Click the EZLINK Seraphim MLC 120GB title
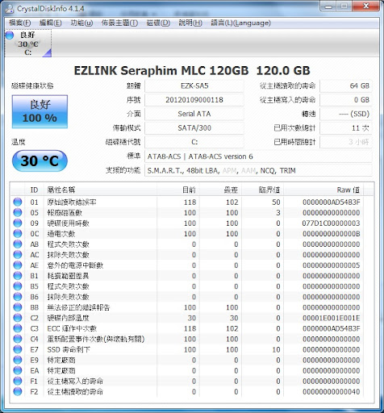384x413 pixels. [192, 71]
